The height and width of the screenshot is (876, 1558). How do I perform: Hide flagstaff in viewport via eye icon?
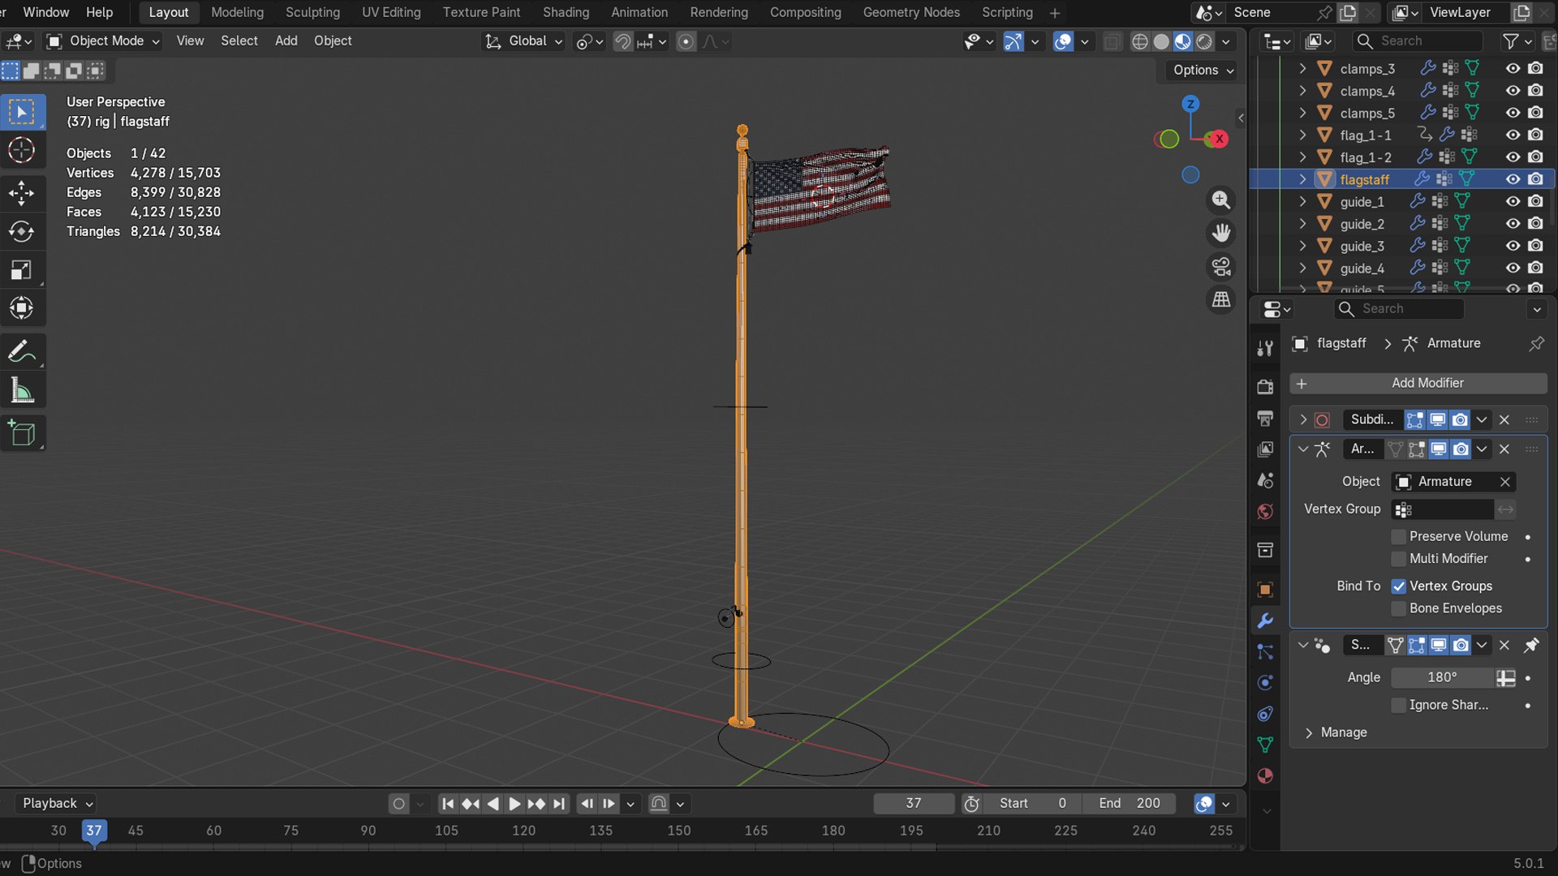pyautogui.click(x=1513, y=179)
